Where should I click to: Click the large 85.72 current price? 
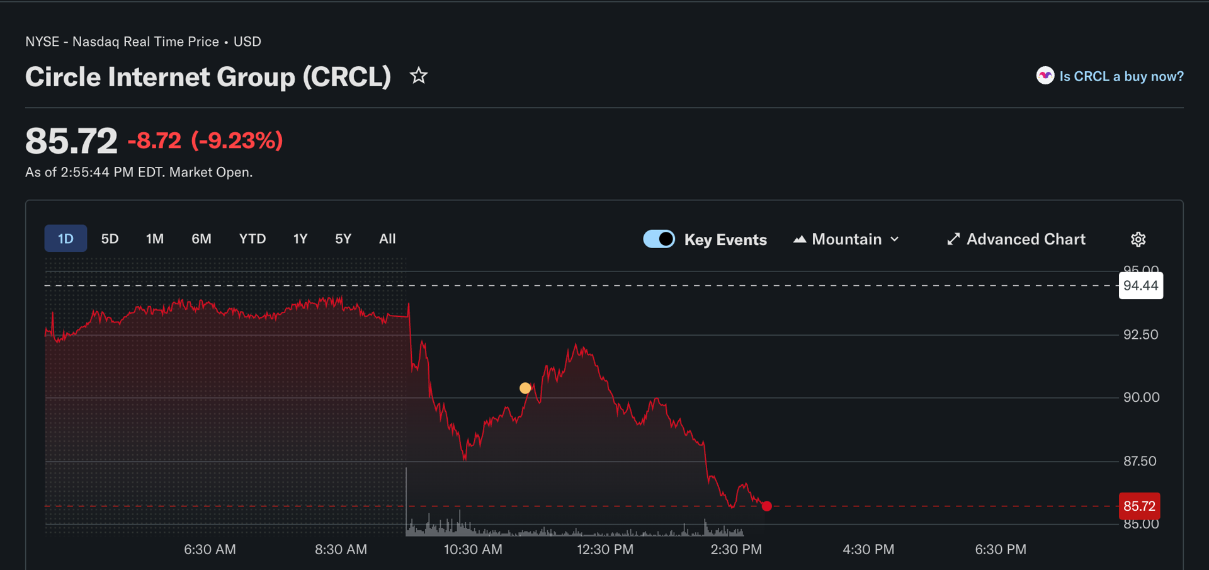pyautogui.click(x=71, y=140)
